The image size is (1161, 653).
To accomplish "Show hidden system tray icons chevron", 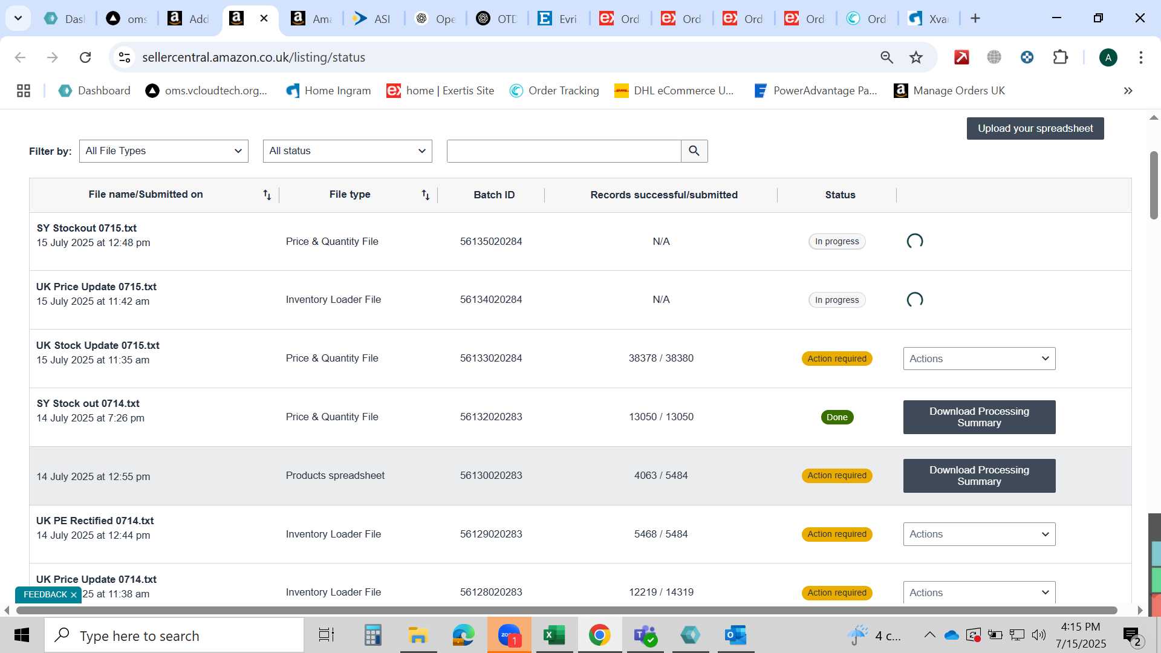I will pyautogui.click(x=929, y=635).
